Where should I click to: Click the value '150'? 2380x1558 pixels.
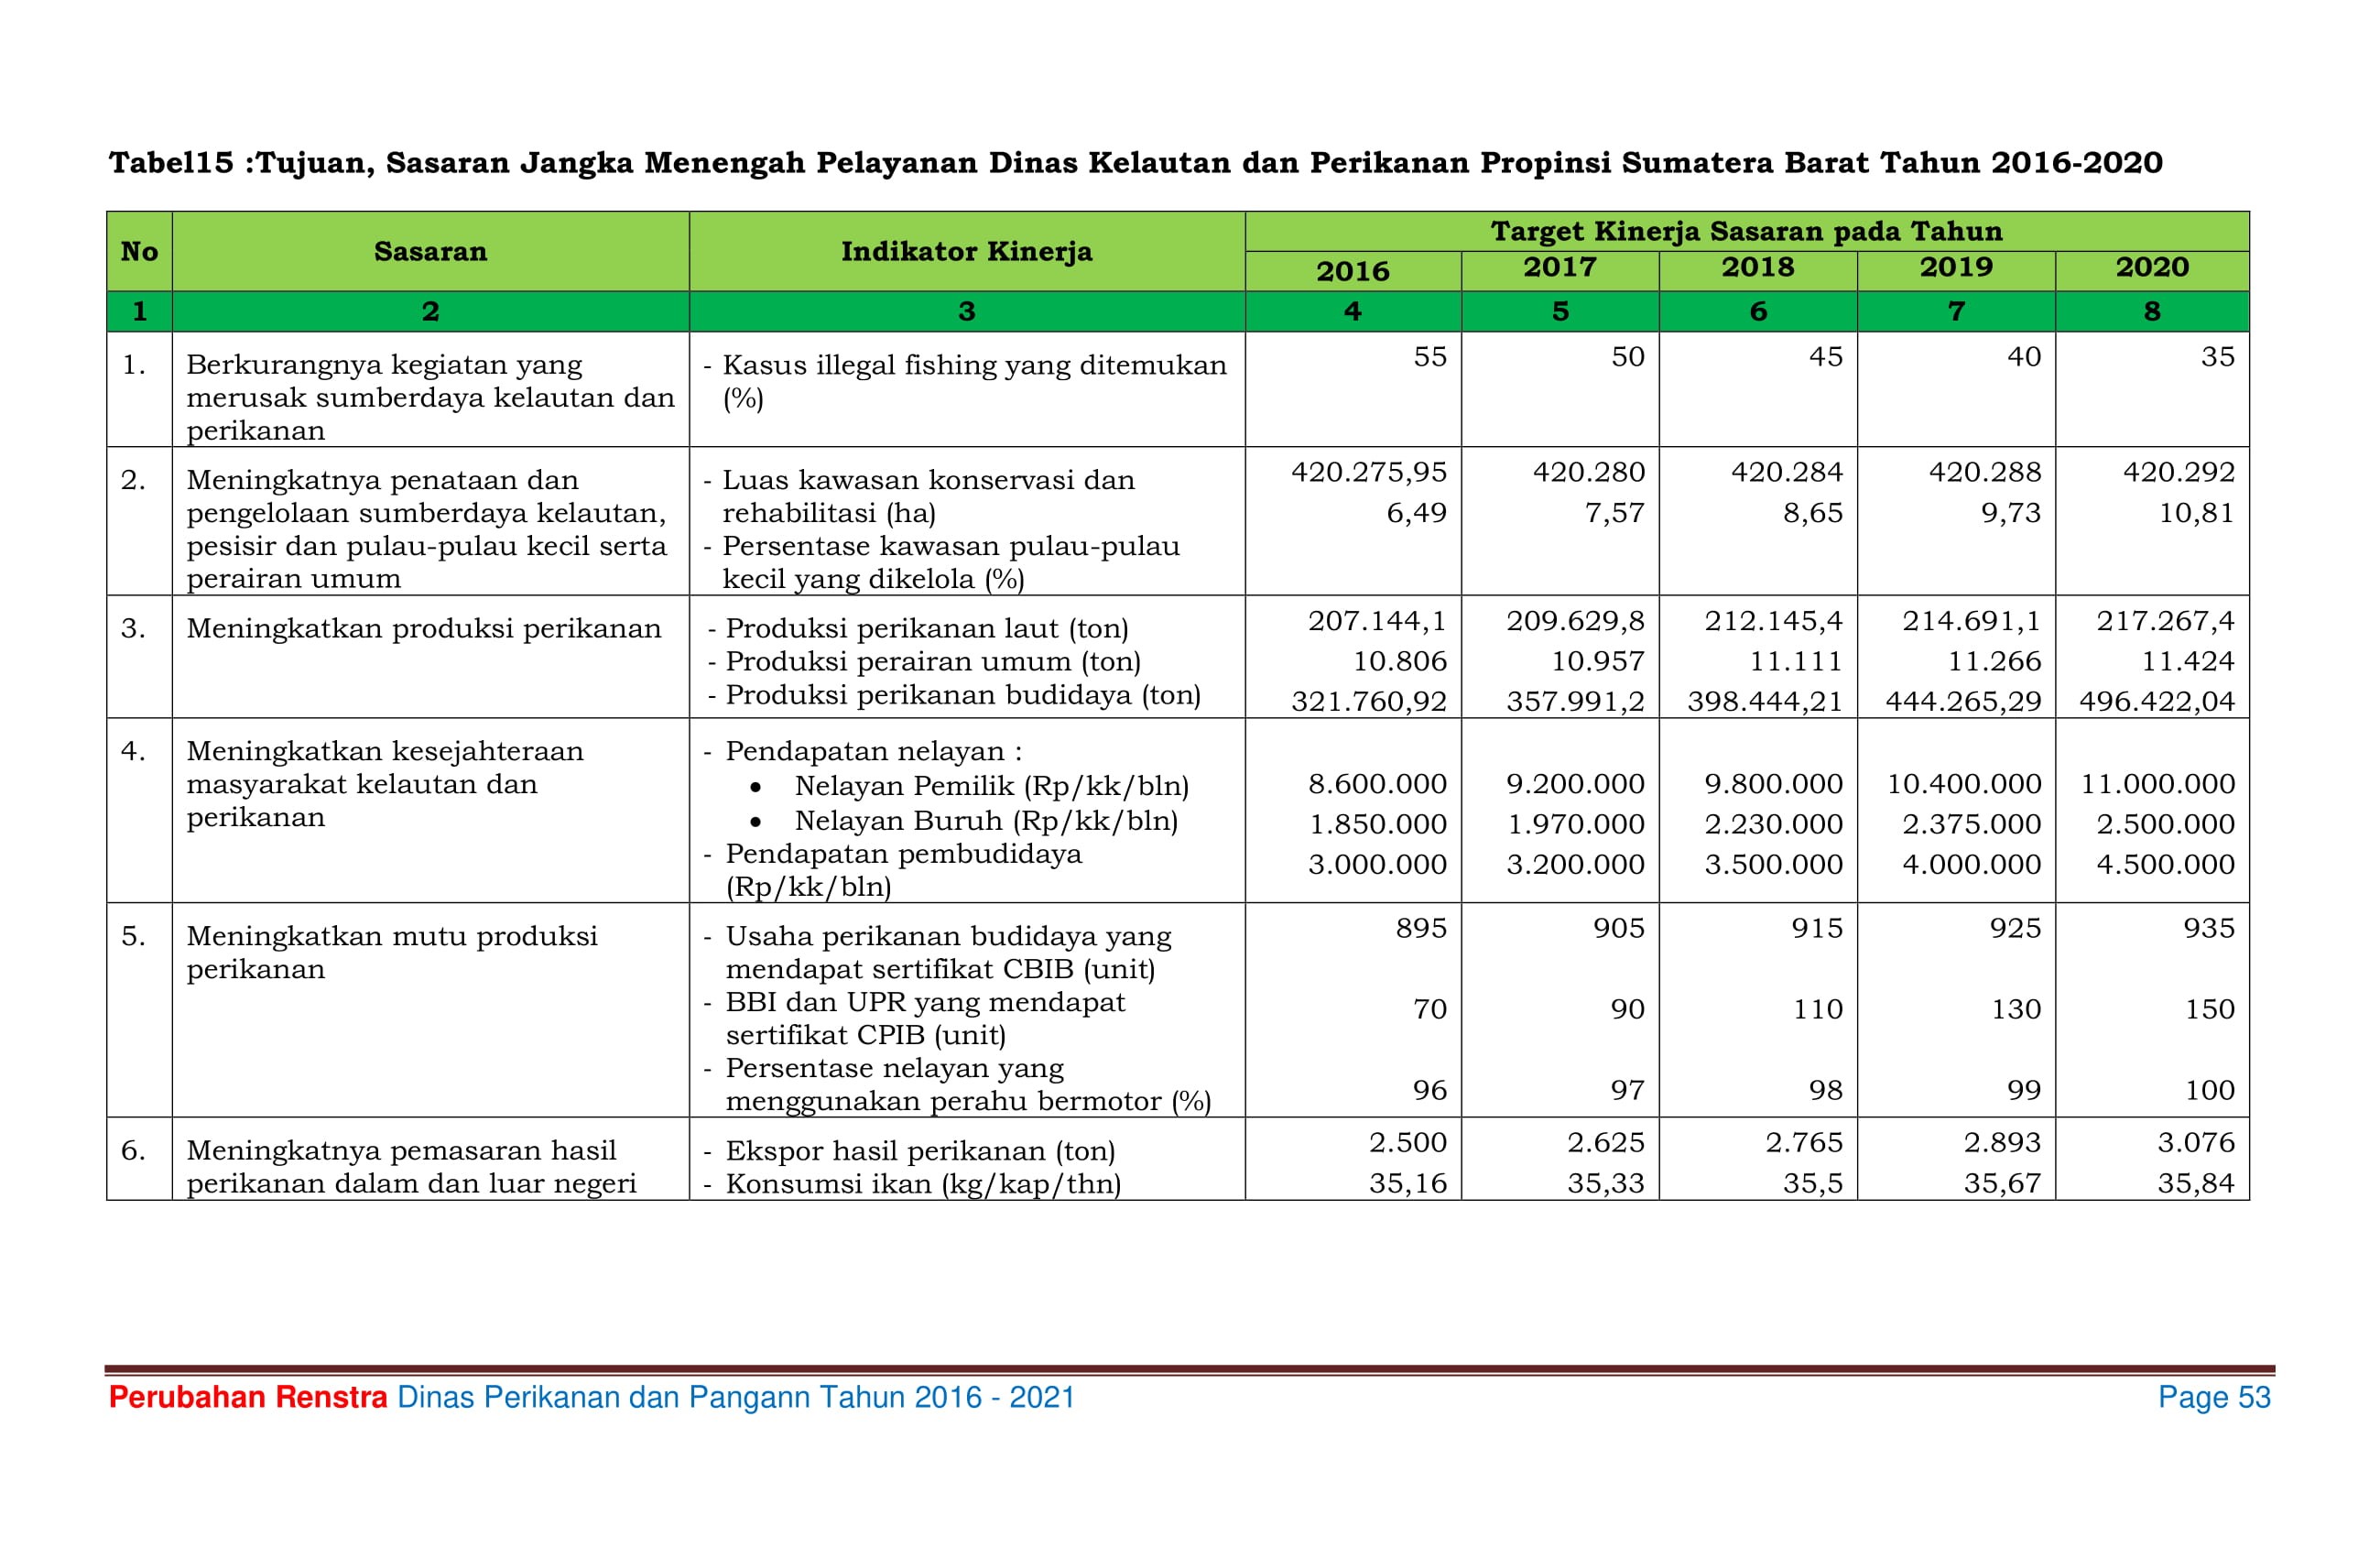coord(2209,1009)
